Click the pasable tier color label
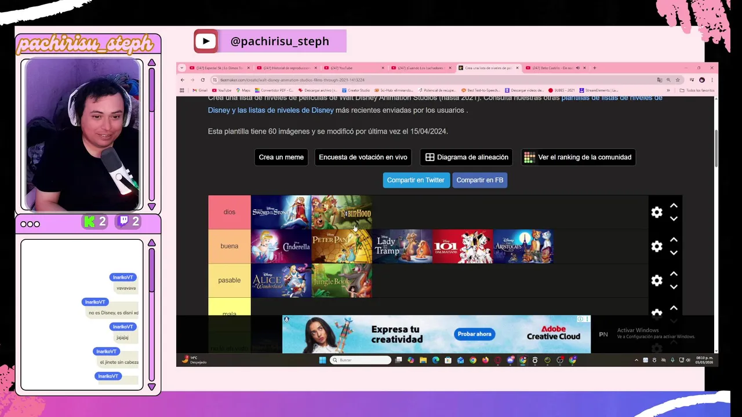 pos(230,280)
